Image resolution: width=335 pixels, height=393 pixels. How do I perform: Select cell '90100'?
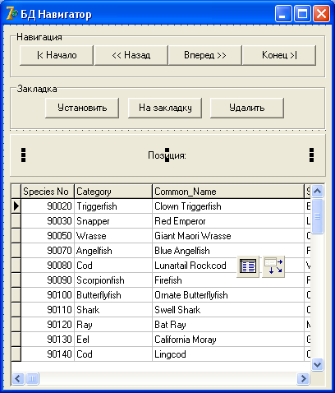click(48, 295)
